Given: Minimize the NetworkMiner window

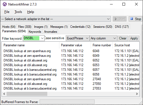Looking at the screenshot, I should pos(111,4).
